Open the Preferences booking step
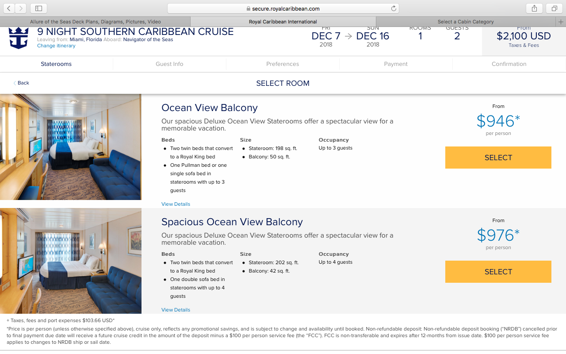 [283, 64]
